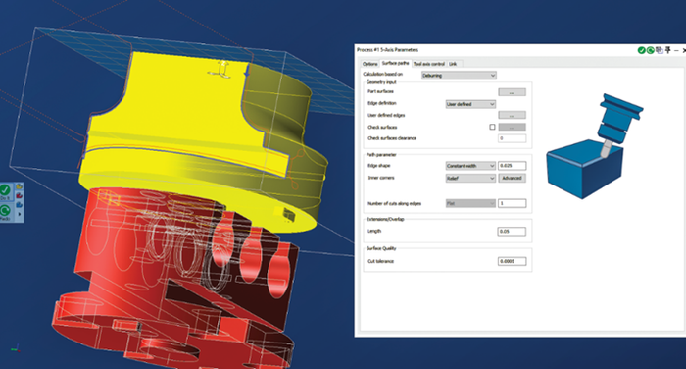Expand the Inner corners Relief dropdown
686x369 pixels.
pyautogui.click(x=470, y=178)
